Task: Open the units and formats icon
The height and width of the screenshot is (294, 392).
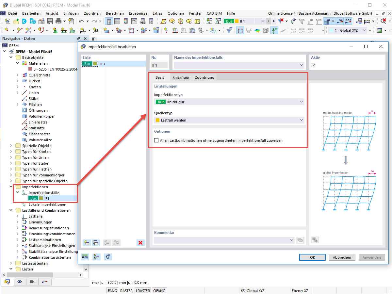Action: (96, 257)
